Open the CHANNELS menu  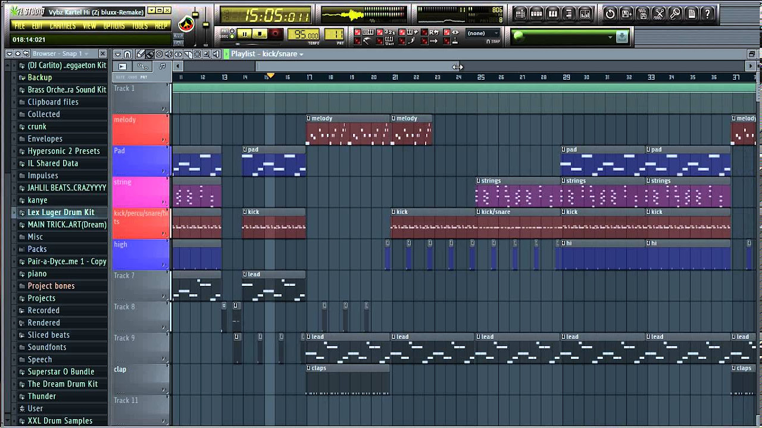[63, 26]
